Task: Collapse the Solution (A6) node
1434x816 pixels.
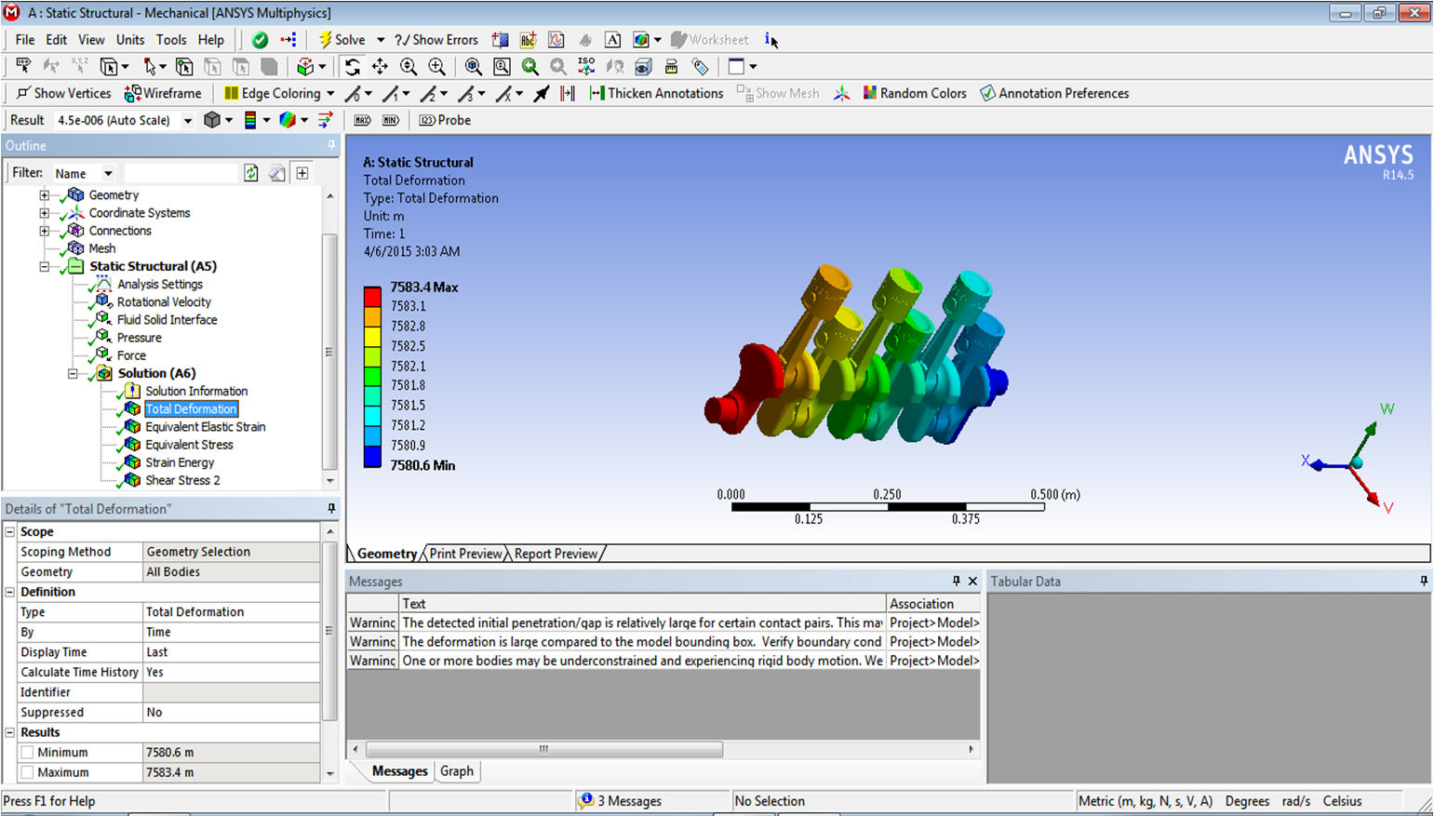Action: pyautogui.click(x=73, y=373)
